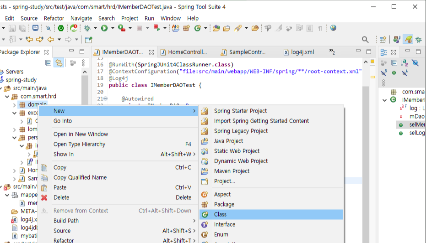Click the New Java Class toolbar icon

point(198,28)
